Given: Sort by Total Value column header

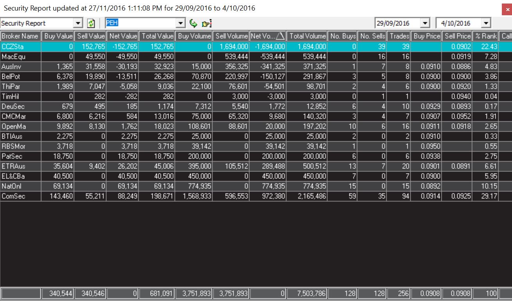Looking at the screenshot, I should pos(157,36).
